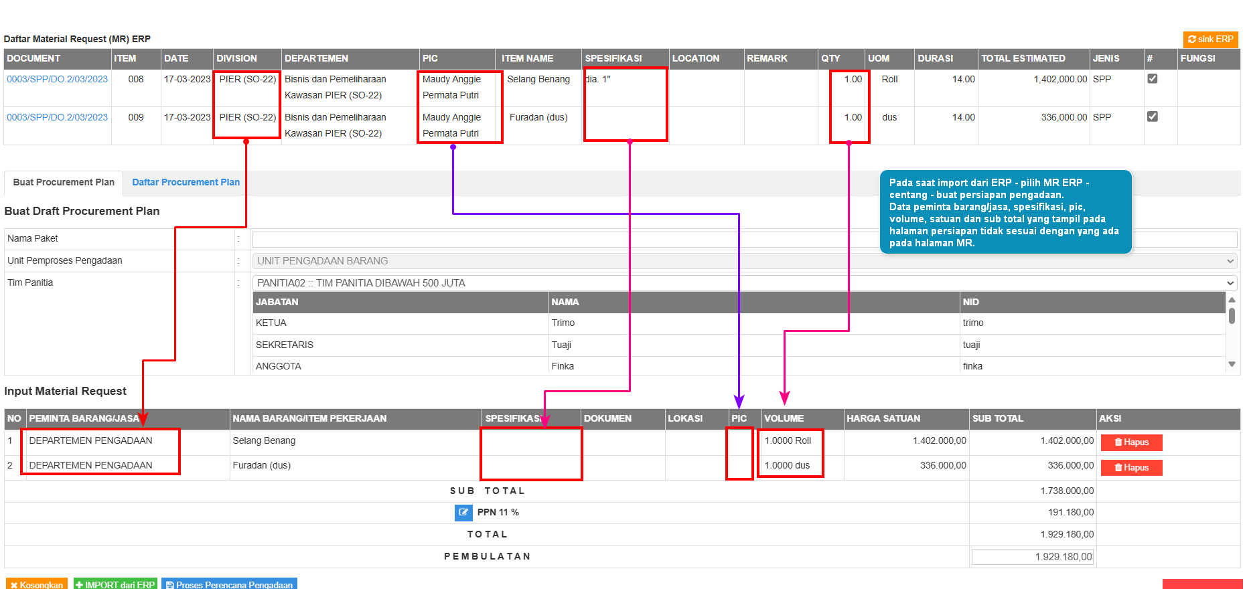This screenshot has width=1245, height=589.
Task: Select the KETUA row in panitia table
Action: click(x=739, y=323)
